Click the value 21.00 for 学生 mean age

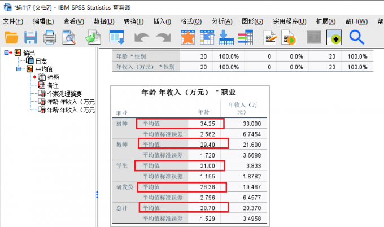(207, 166)
